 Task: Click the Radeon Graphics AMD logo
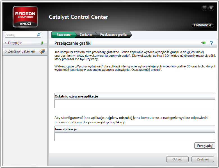(x=25, y=17)
